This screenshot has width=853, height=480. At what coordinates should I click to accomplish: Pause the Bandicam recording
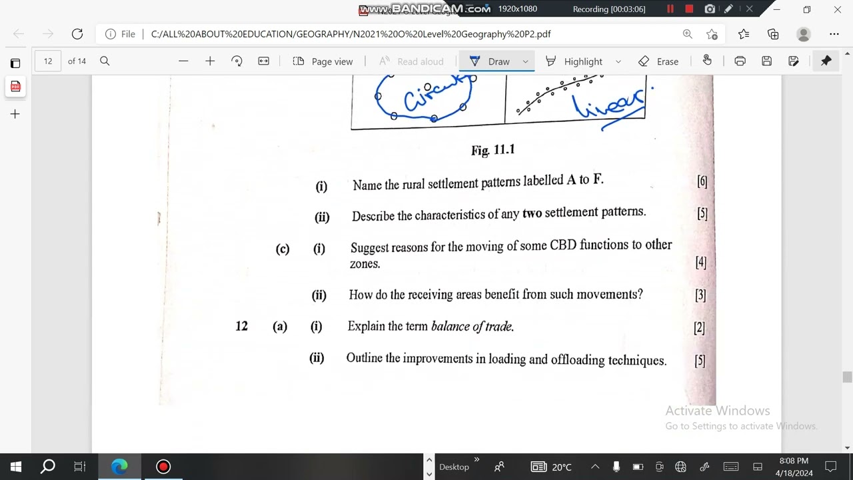[x=670, y=9]
